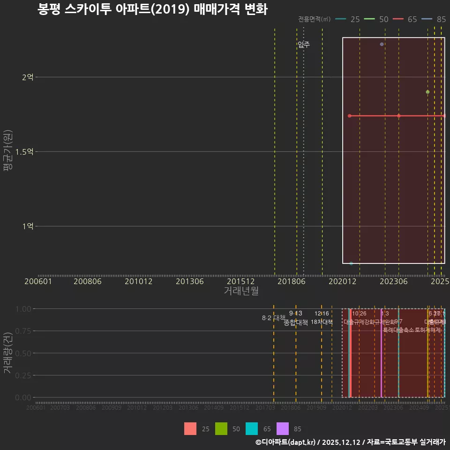Select the green 50 data point near 2024
Viewport: 450px width, 450px height.
[427, 92]
